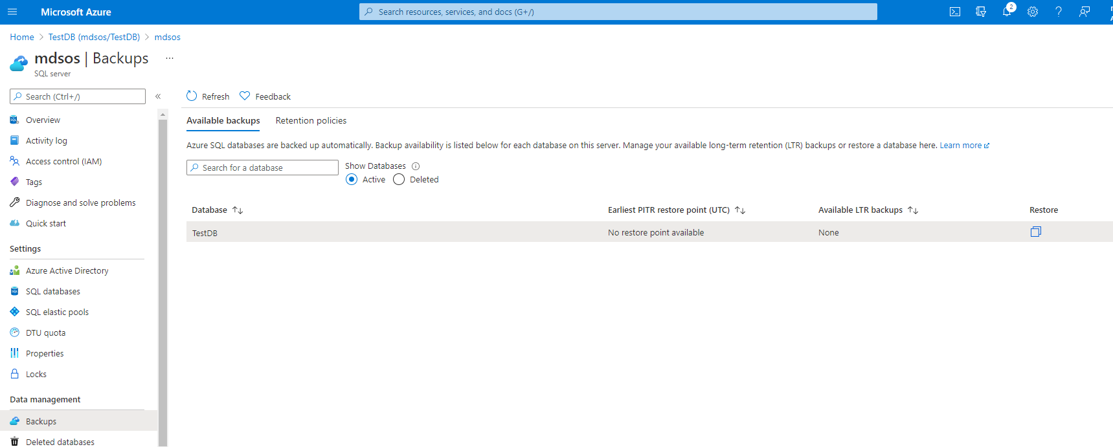The height and width of the screenshot is (447, 1113).
Task: Open the portal hamburger menu
Action: (12, 12)
